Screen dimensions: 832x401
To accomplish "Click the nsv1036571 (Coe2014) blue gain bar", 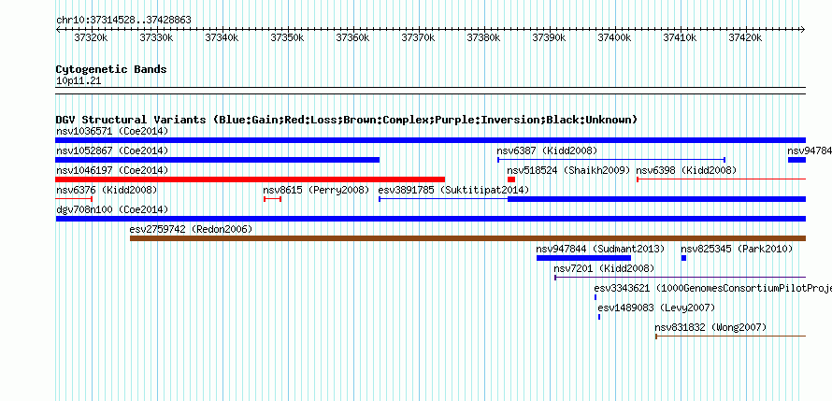I will point(430,140).
